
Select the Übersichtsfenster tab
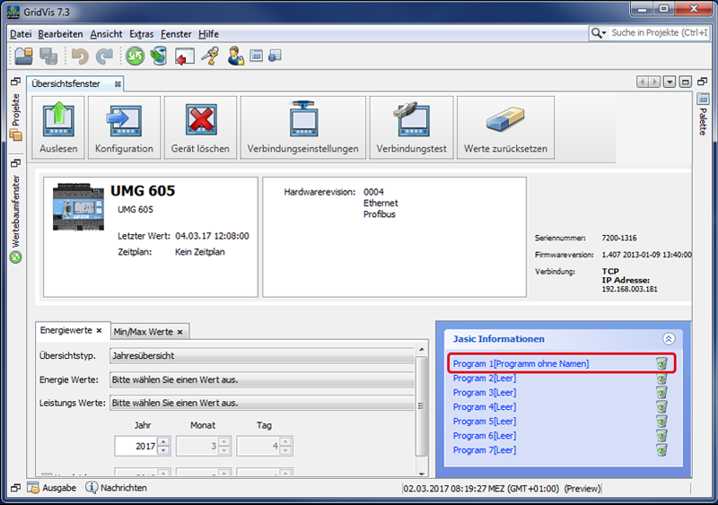[x=66, y=83]
